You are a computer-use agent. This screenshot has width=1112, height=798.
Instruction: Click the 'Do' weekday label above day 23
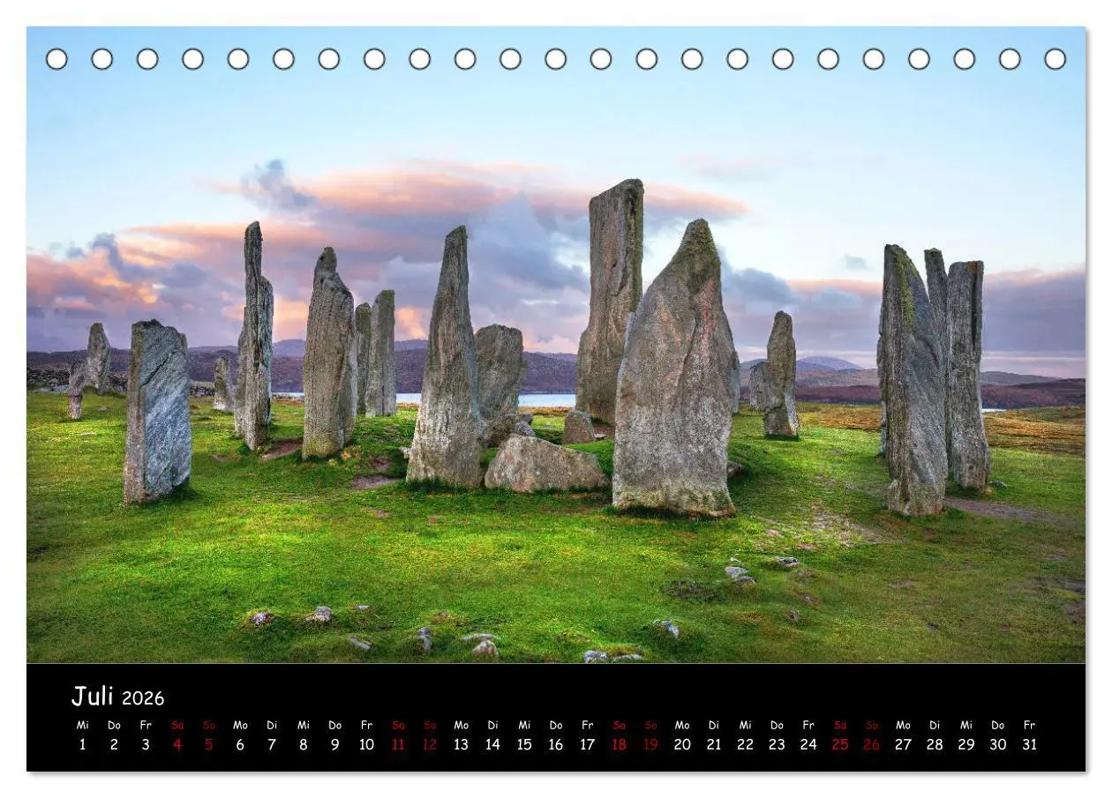(777, 725)
